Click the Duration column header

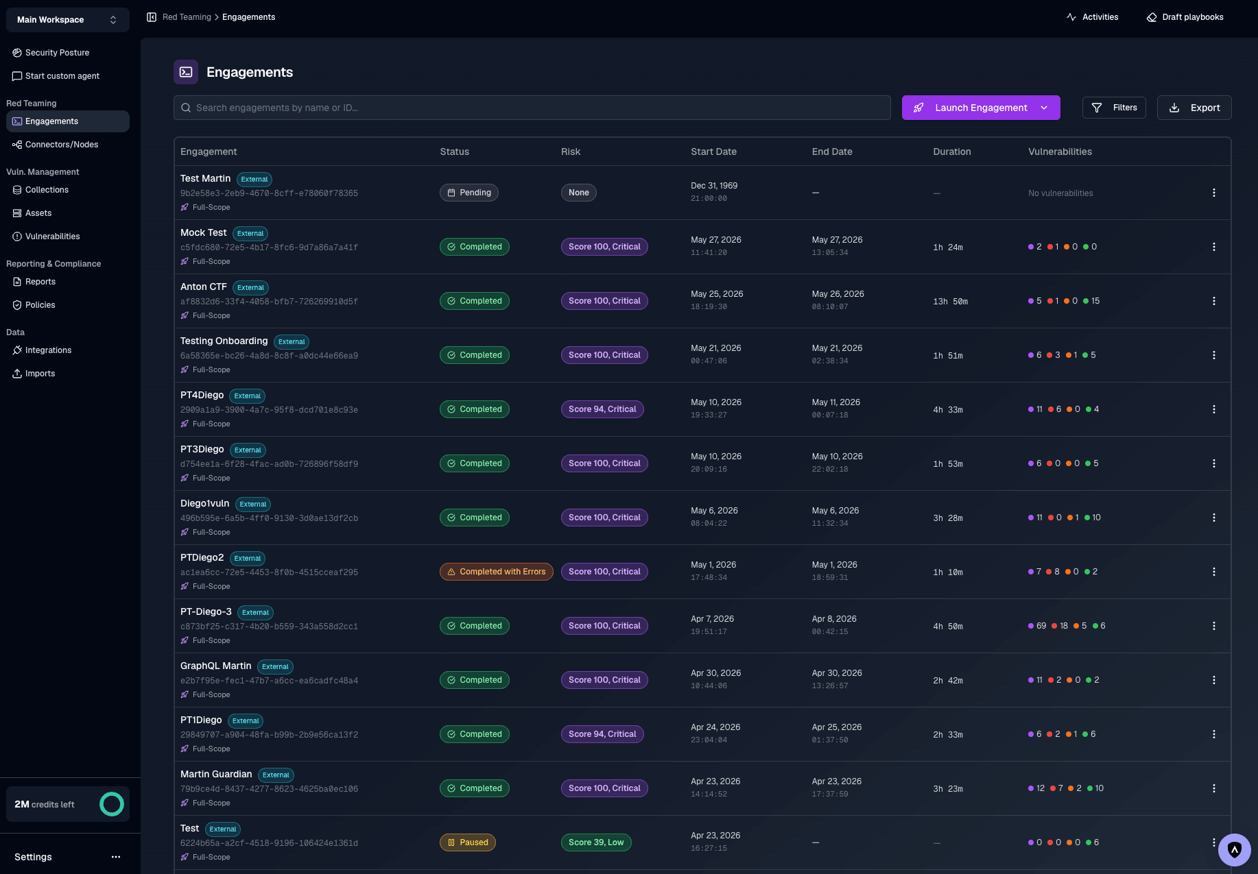[952, 151]
